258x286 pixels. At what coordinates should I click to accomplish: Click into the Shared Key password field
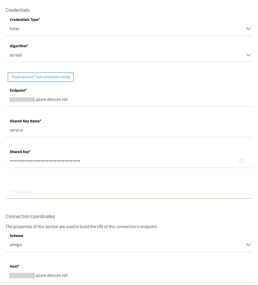(121, 161)
